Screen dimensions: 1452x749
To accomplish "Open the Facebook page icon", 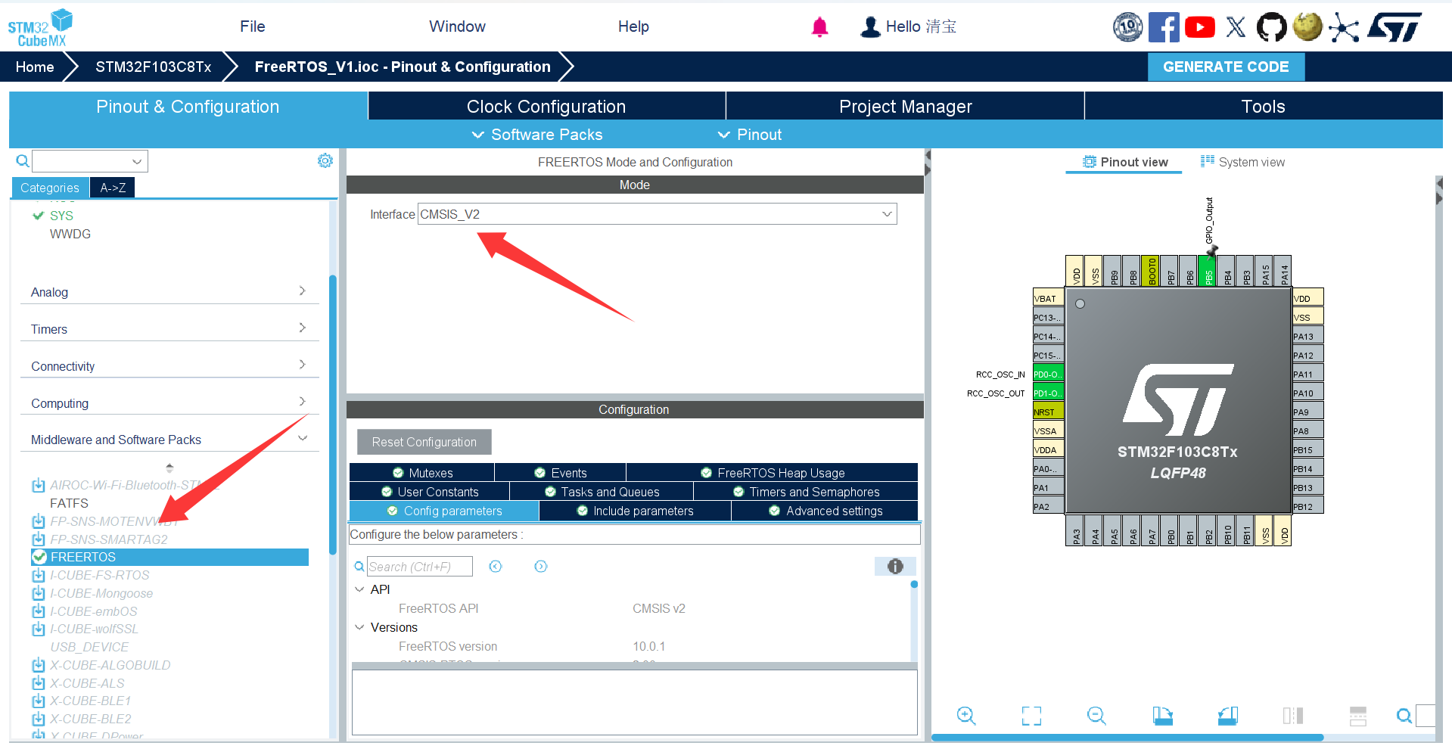I will tap(1164, 27).
